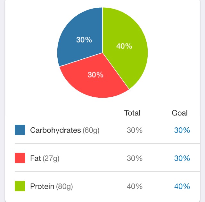
Task: Select the Fat (27g) row label
Action: [x=45, y=158]
